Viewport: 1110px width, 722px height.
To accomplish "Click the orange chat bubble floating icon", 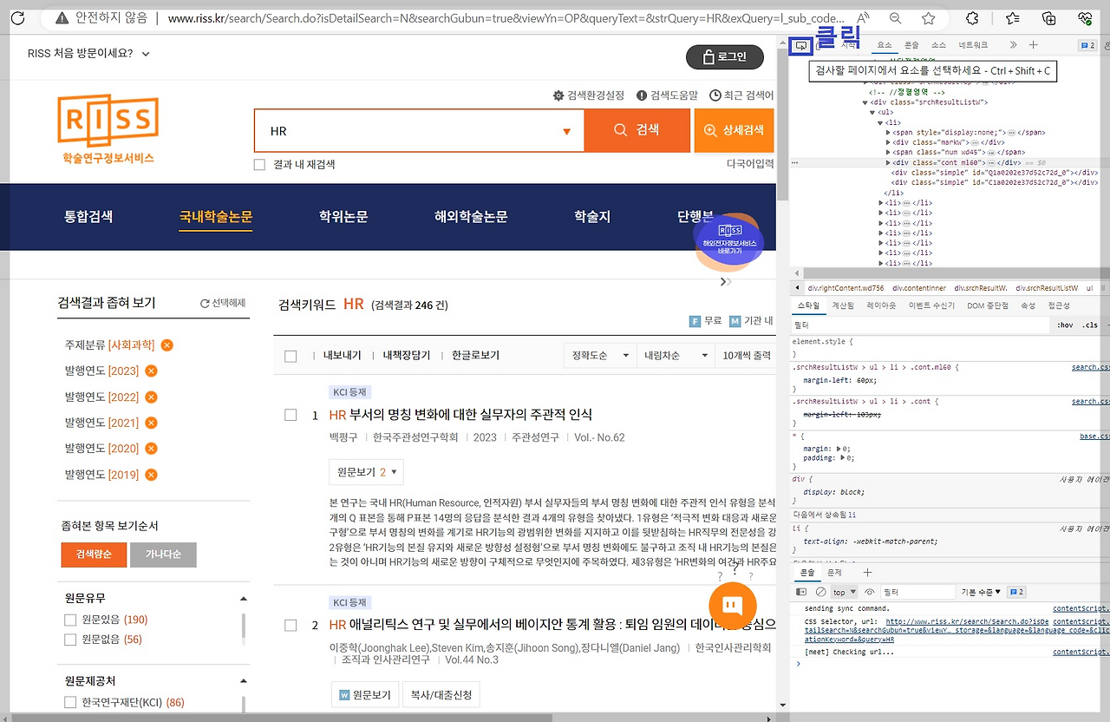I will 732,606.
